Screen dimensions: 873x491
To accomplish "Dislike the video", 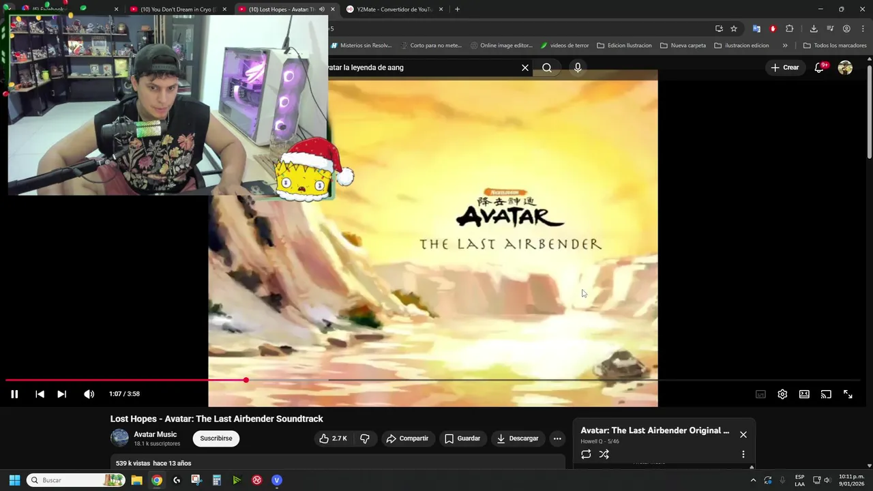I will click(365, 438).
